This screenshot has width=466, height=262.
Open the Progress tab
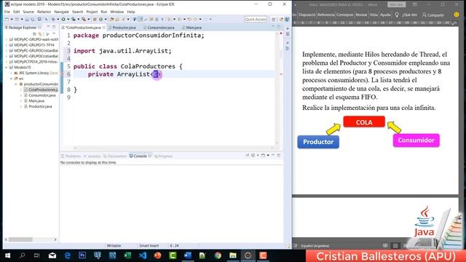coord(163,156)
